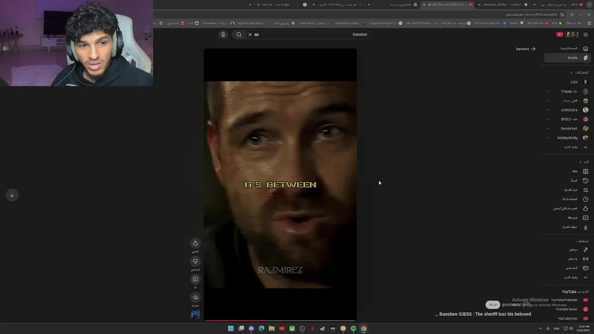Dislike the Banshee short
Image resolution: width=594 pixels, height=334 pixels.
coord(195,261)
